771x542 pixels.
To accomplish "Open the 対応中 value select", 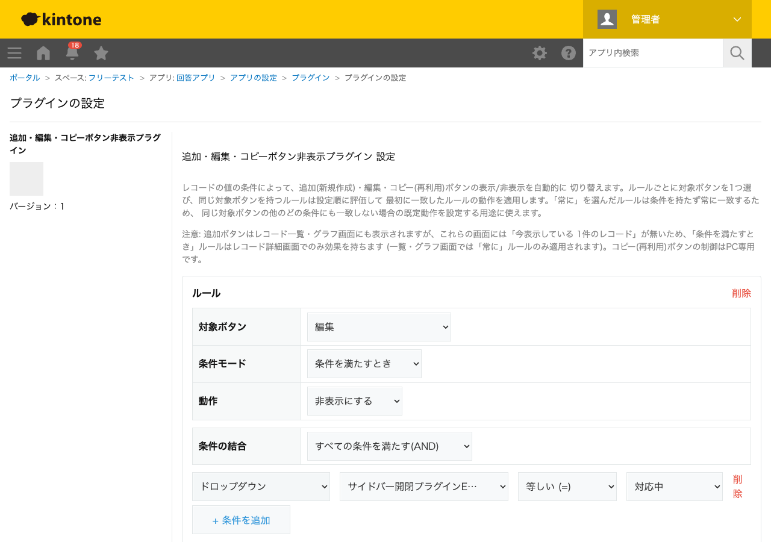I will click(675, 487).
